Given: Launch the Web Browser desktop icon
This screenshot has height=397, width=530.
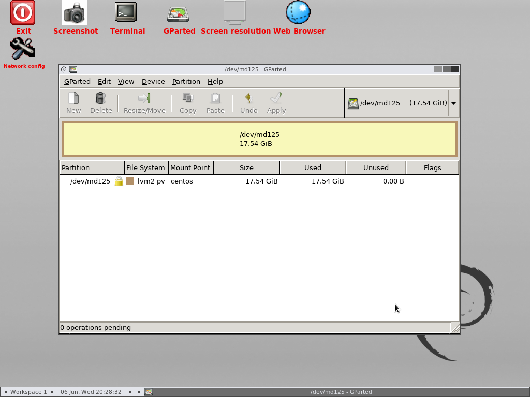Looking at the screenshot, I should pyautogui.click(x=298, y=12).
